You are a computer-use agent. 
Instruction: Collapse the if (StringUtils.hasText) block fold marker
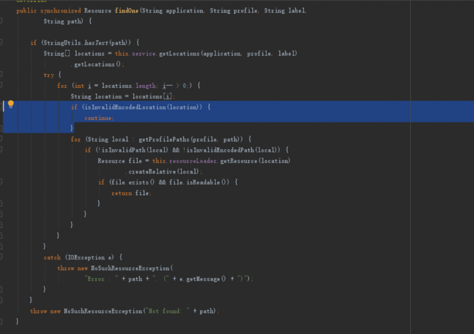2,43
